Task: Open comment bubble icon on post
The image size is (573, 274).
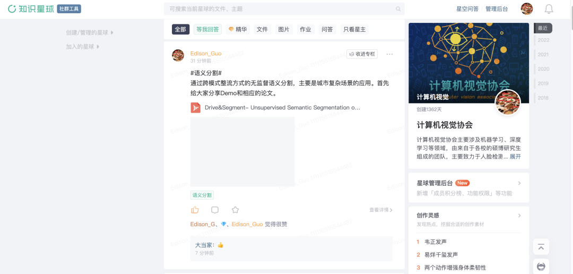Action: pos(215,210)
